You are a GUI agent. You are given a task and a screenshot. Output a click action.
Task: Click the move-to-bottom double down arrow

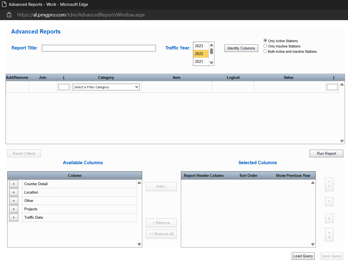[x=329, y=235]
